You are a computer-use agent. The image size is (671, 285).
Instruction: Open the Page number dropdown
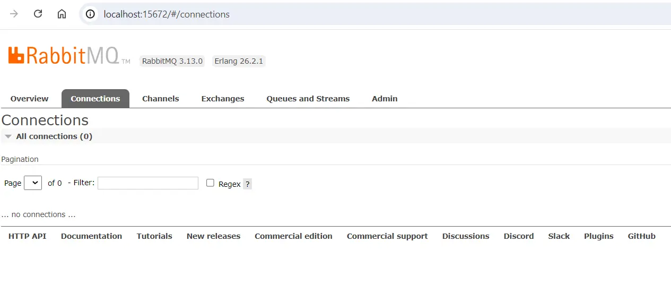(x=33, y=183)
